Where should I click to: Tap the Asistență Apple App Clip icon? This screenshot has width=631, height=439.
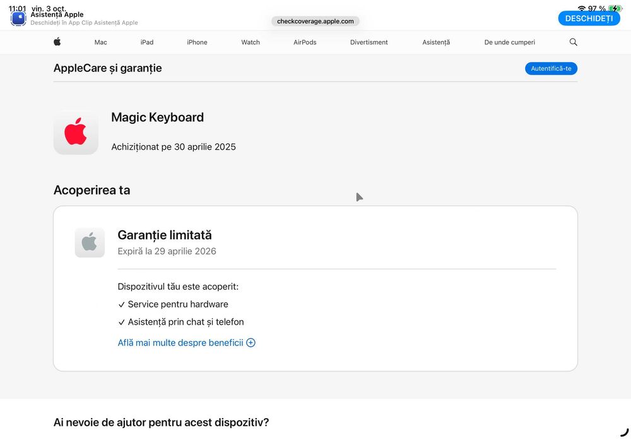(x=18, y=18)
